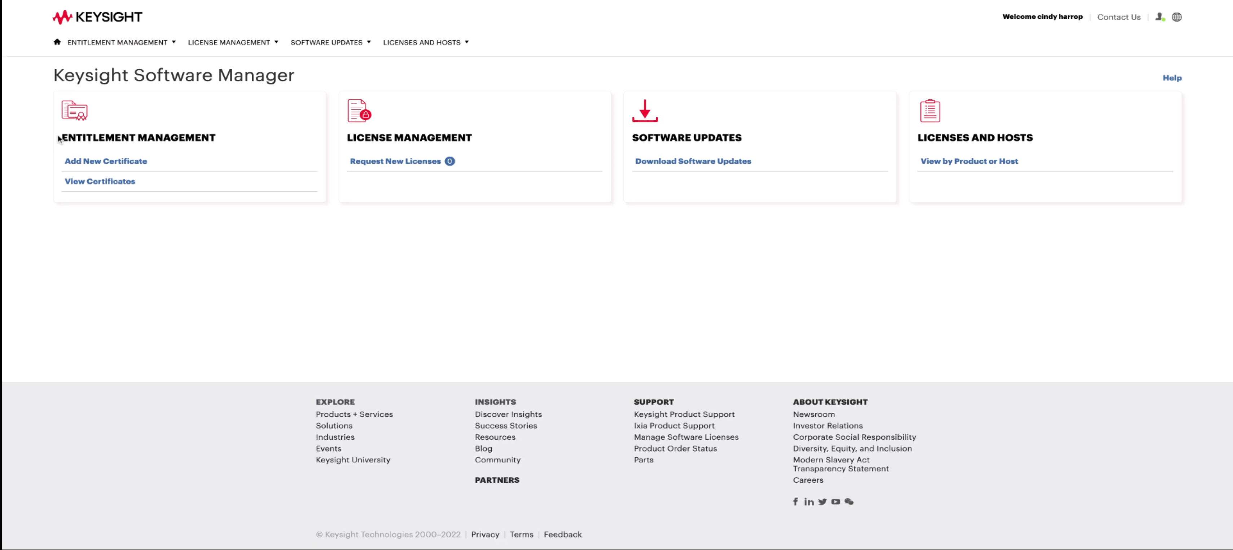Image resolution: width=1233 pixels, height=550 pixels.
Task: Expand the Entitlement Management nav dropdown arrow
Action: 174,42
